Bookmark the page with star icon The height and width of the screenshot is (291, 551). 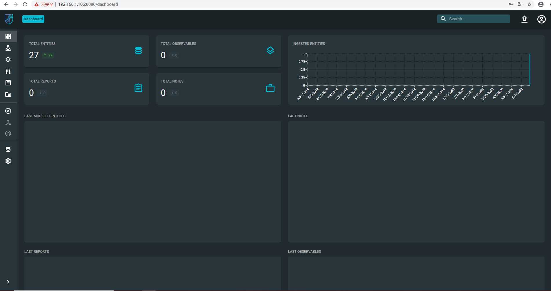click(529, 4)
